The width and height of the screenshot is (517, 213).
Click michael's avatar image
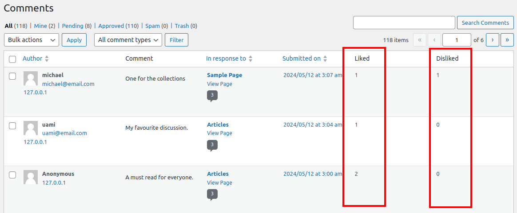(31, 78)
